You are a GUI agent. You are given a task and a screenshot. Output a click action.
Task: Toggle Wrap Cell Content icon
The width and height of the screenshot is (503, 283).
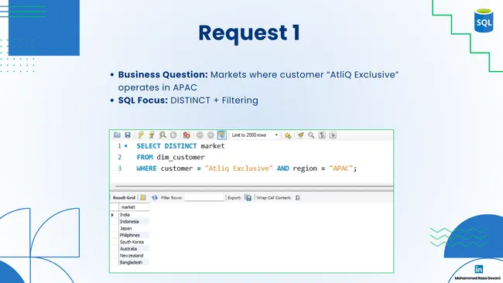click(x=298, y=198)
